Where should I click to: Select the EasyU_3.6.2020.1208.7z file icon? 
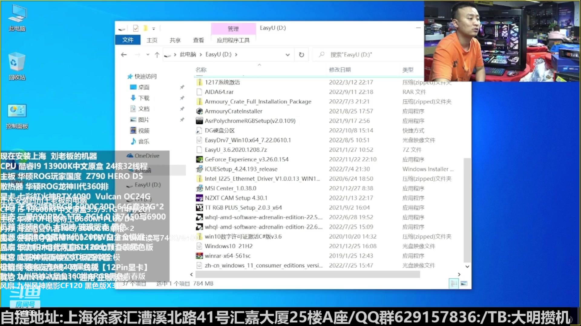pyautogui.click(x=199, y=150)
